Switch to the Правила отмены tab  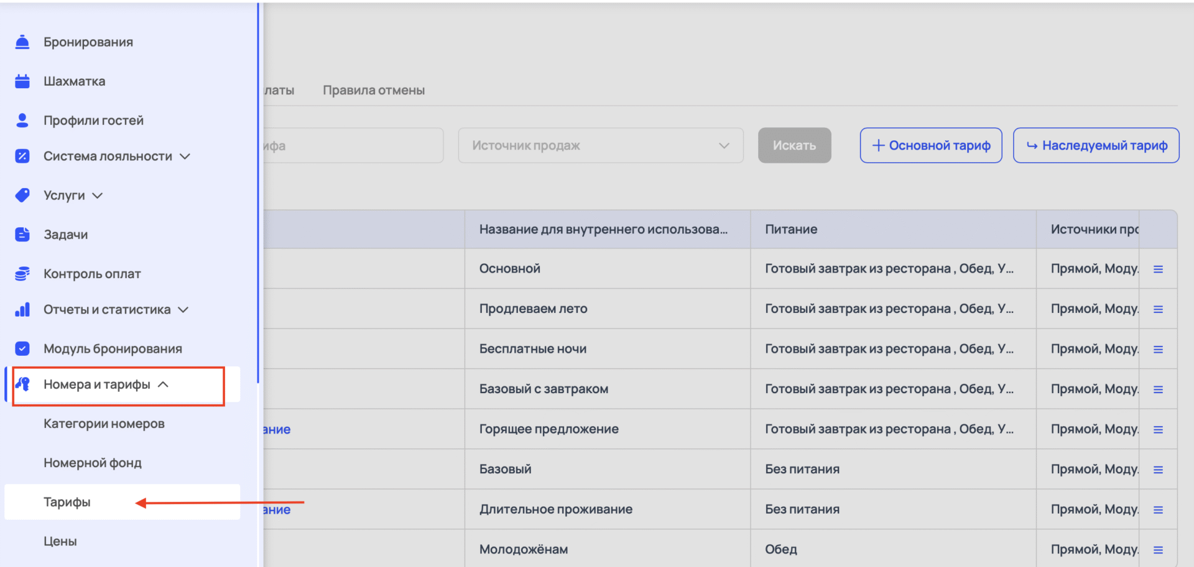point(373,90)
